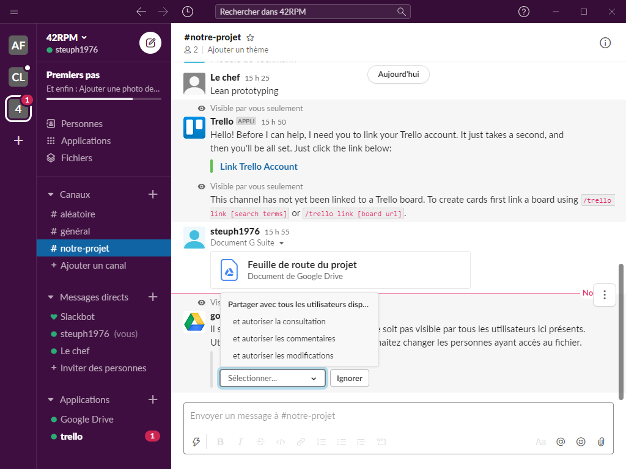Image resolution: width=626 pixels, height=469 pixels.
Task: Open the #aléatoire channel
Action: [104, 214]
